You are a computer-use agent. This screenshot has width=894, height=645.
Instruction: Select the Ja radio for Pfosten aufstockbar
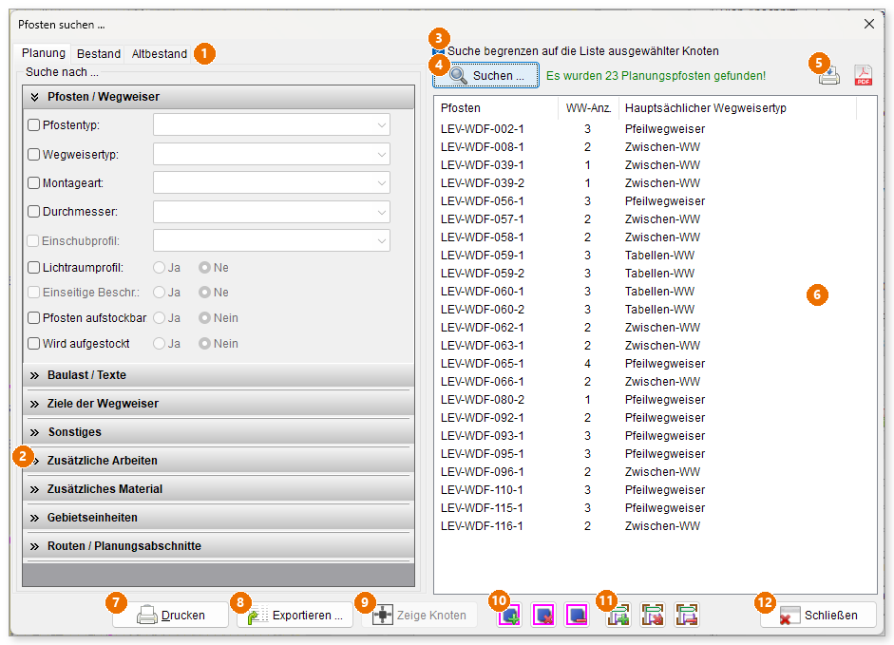(x=159, y=317)
